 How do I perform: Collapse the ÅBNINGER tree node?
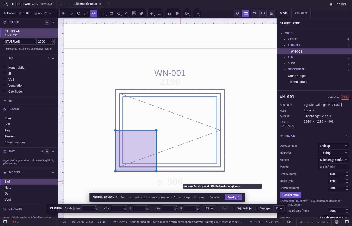(x=285, y=45)
